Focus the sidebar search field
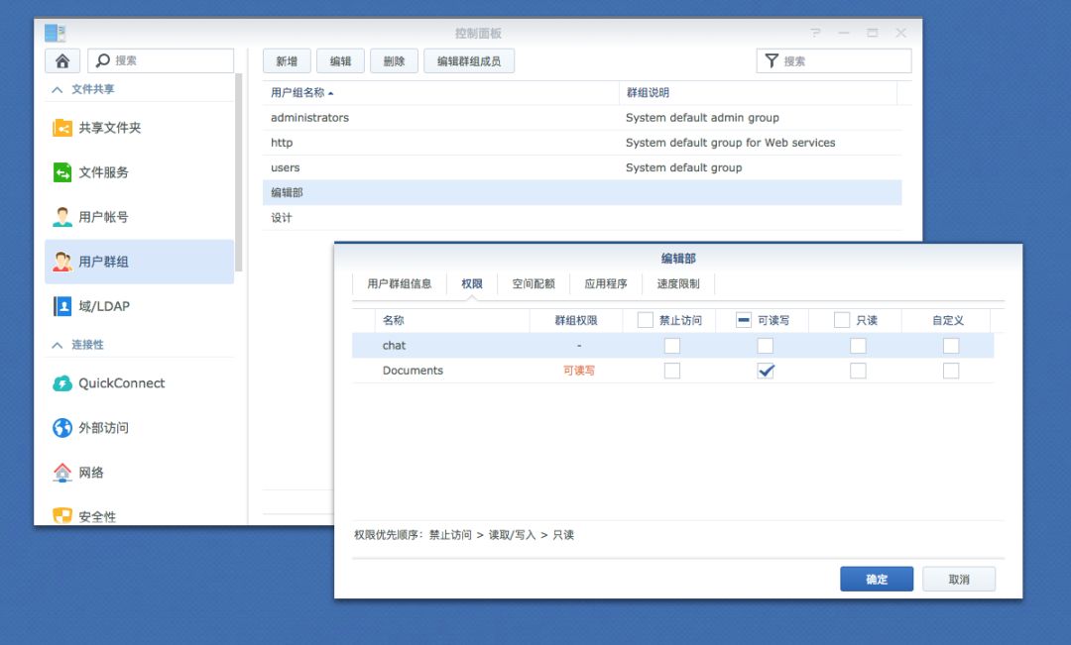This screenshot has height=645, width=1071. 161,60
